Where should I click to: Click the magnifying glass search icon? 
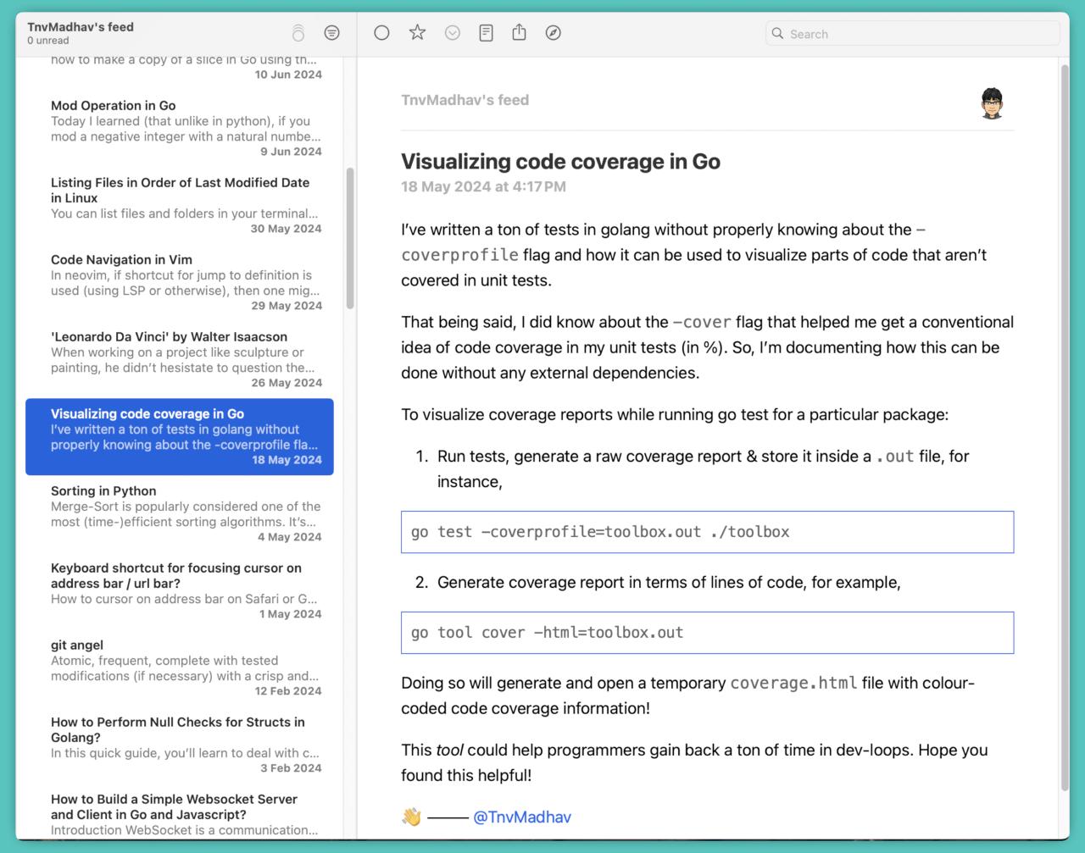click(777, 34)
